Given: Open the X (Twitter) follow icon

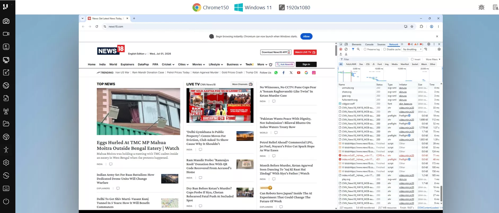Looking at the screenshot, I should click(x=291, y=73).
